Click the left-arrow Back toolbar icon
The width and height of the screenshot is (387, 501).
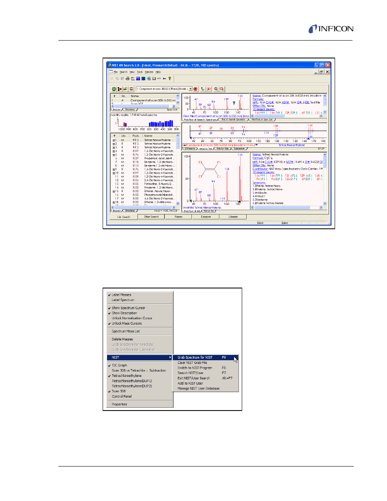[164, 79]
